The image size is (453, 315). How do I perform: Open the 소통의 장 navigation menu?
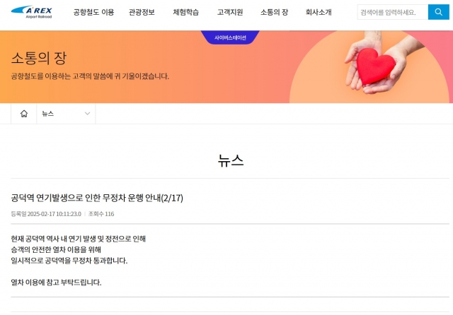point(274,12)
